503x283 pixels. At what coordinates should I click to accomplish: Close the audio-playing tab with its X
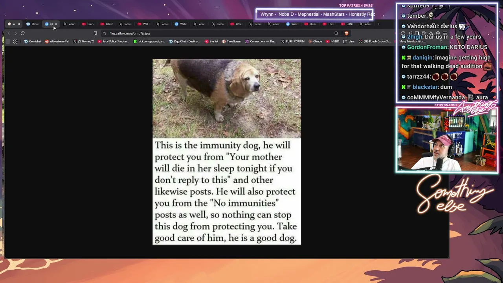(x=56, y=24)
